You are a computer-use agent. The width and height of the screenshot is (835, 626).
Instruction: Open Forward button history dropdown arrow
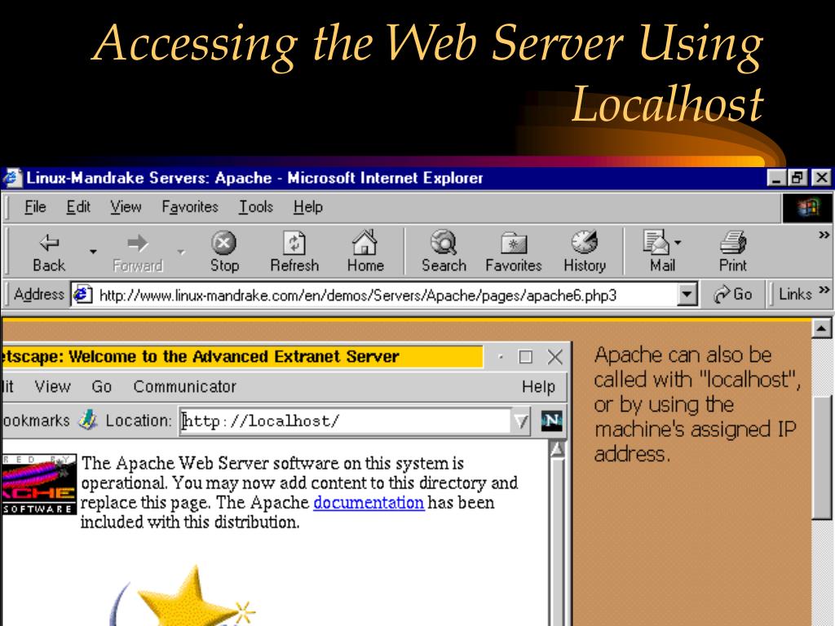point(181,251)
